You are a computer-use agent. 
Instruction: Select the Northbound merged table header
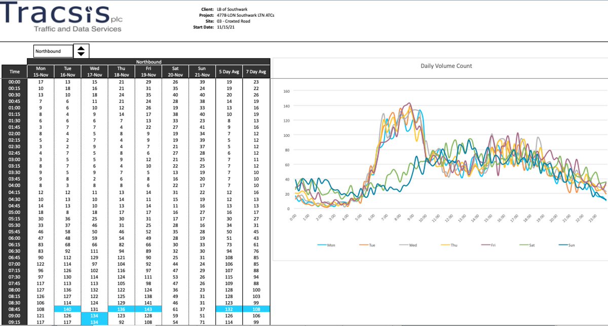148,62
